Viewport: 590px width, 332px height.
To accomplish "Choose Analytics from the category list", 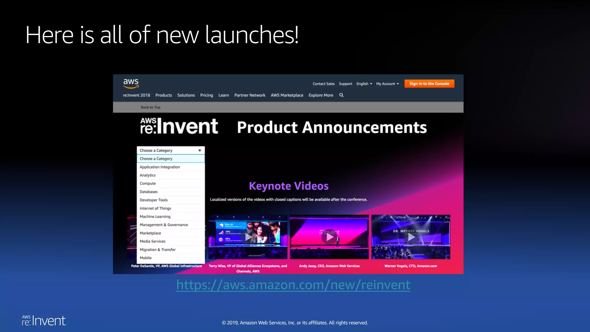I will 171,175.
